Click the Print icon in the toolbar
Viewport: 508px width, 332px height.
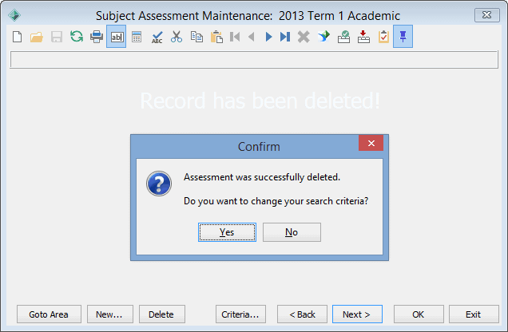(x=97, y=37)
